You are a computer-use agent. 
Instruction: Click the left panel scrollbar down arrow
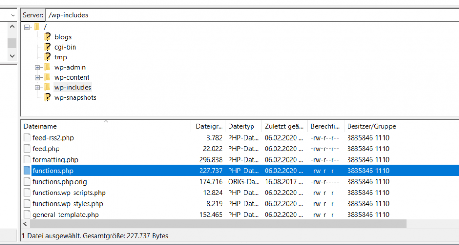[x=12, y=56]
